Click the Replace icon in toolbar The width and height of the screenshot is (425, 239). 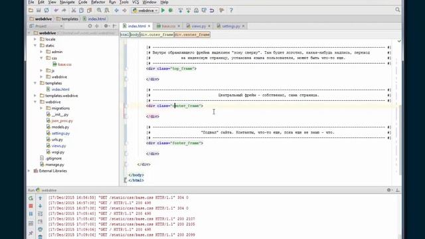coord(107,11)
